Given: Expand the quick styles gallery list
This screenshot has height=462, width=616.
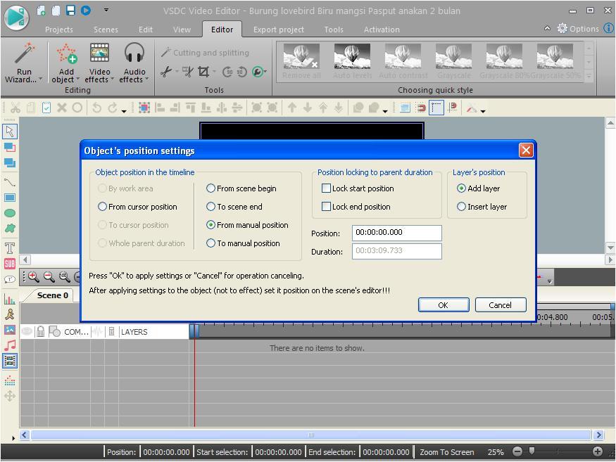Looking at the screenshot, I should pos(589,76).
